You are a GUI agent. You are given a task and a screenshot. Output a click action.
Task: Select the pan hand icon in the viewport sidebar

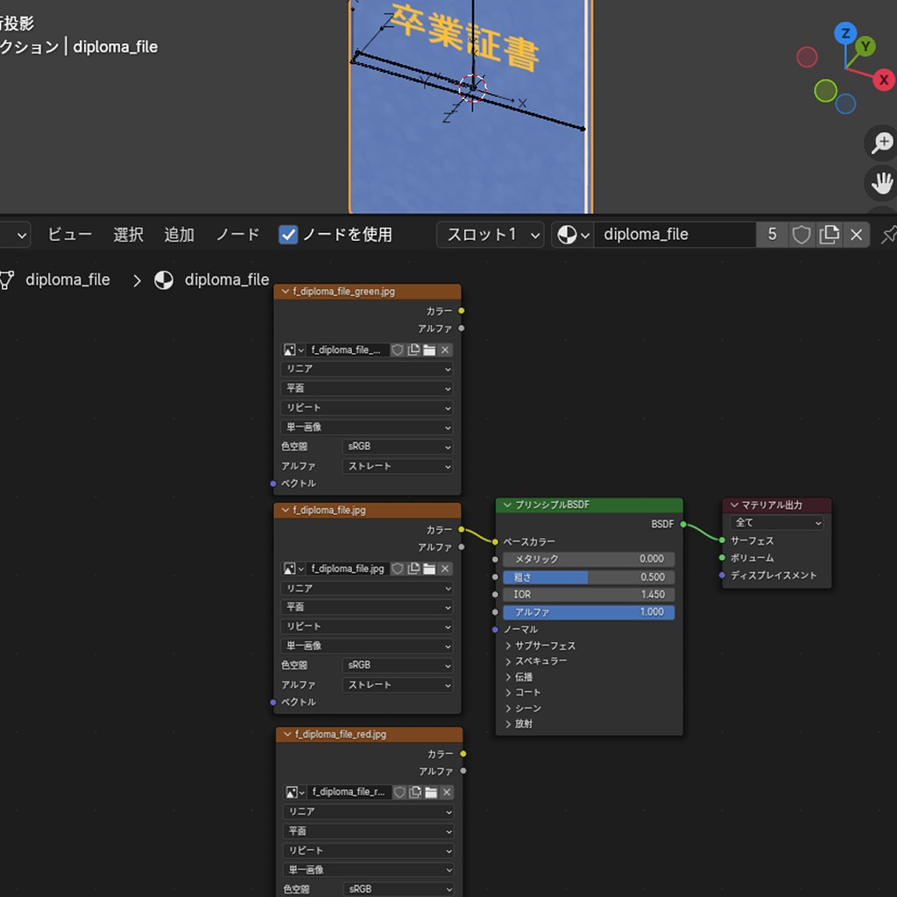click(x=882, y=184)
